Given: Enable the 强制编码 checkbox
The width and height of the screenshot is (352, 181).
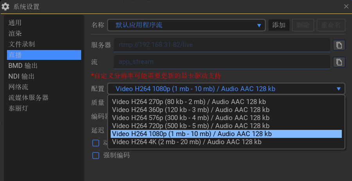Looking at the screenshot, I should 95,156.
